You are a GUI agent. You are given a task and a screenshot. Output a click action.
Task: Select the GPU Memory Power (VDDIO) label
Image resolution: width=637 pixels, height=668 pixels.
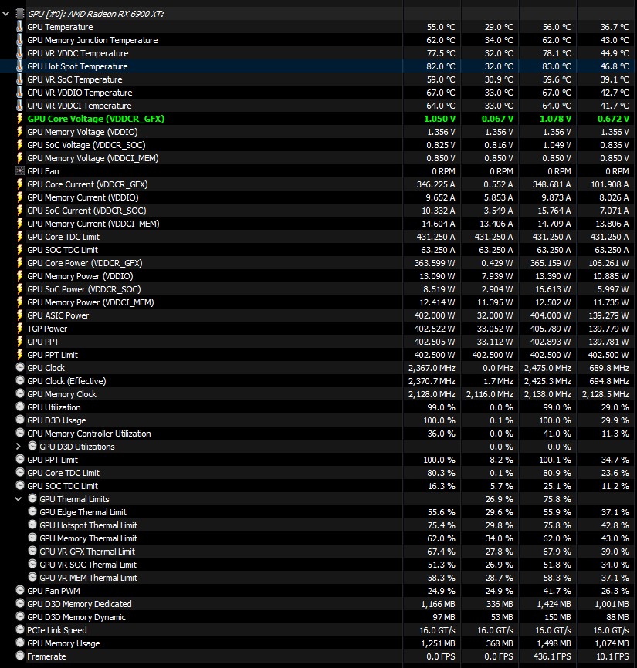tap(80, 276)
